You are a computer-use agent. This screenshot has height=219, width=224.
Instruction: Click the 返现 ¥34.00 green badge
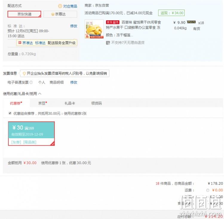(x=171, y=13)
